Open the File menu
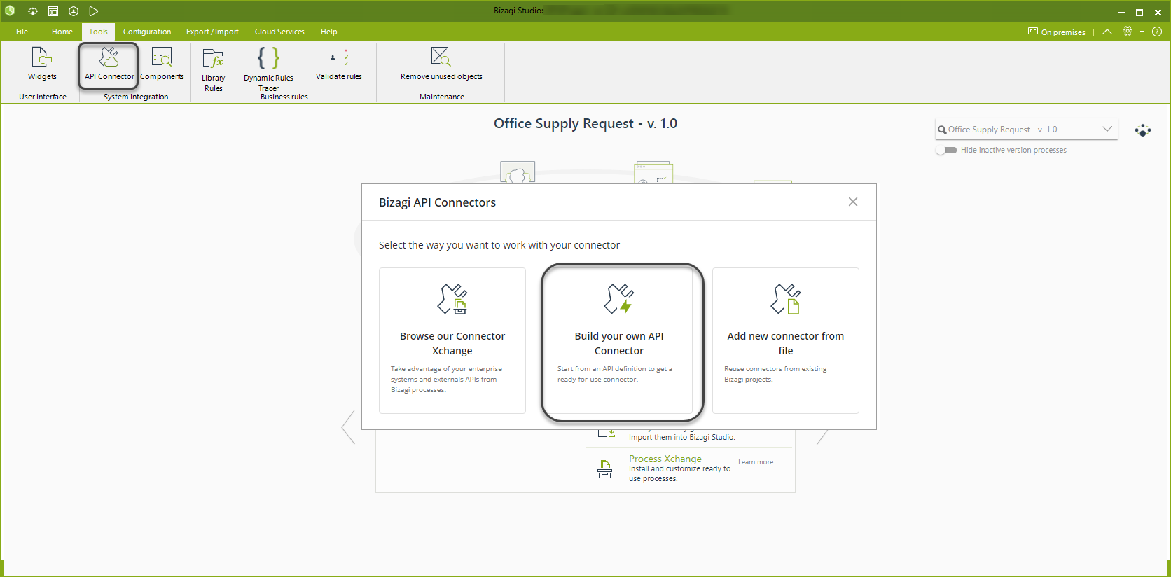Image resolution: width=1171 pixels, height=577 pixels. coord(22,32)
